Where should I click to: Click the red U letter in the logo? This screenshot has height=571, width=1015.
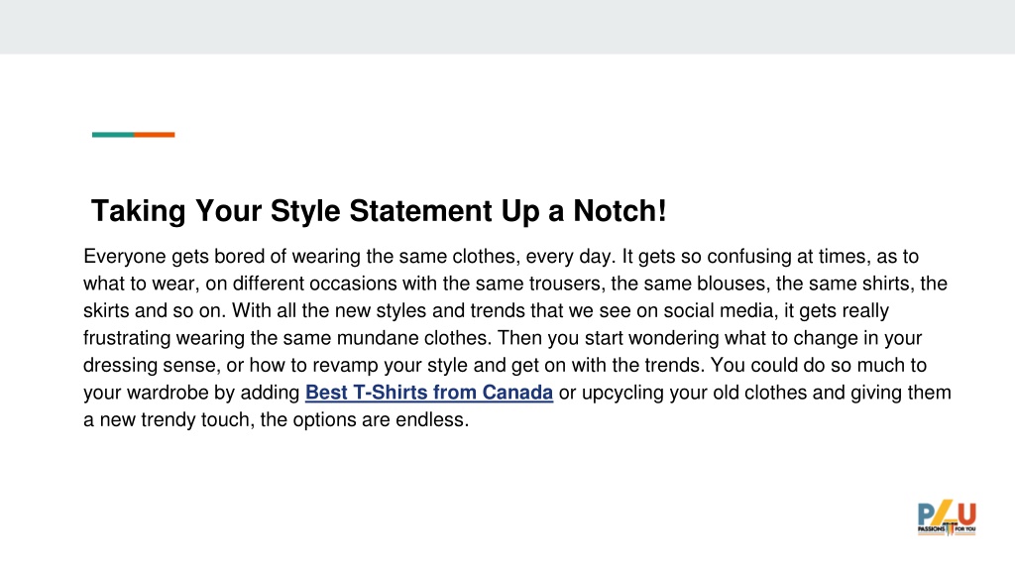(x=966, y=514)
